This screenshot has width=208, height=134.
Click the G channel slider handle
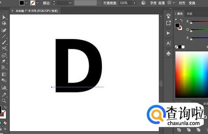click(191, 31)
